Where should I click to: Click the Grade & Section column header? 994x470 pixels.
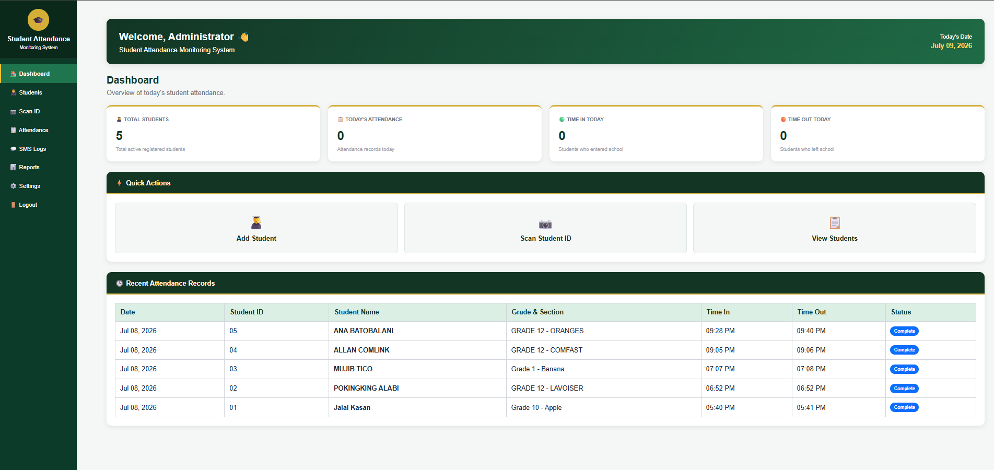[604, 312]
